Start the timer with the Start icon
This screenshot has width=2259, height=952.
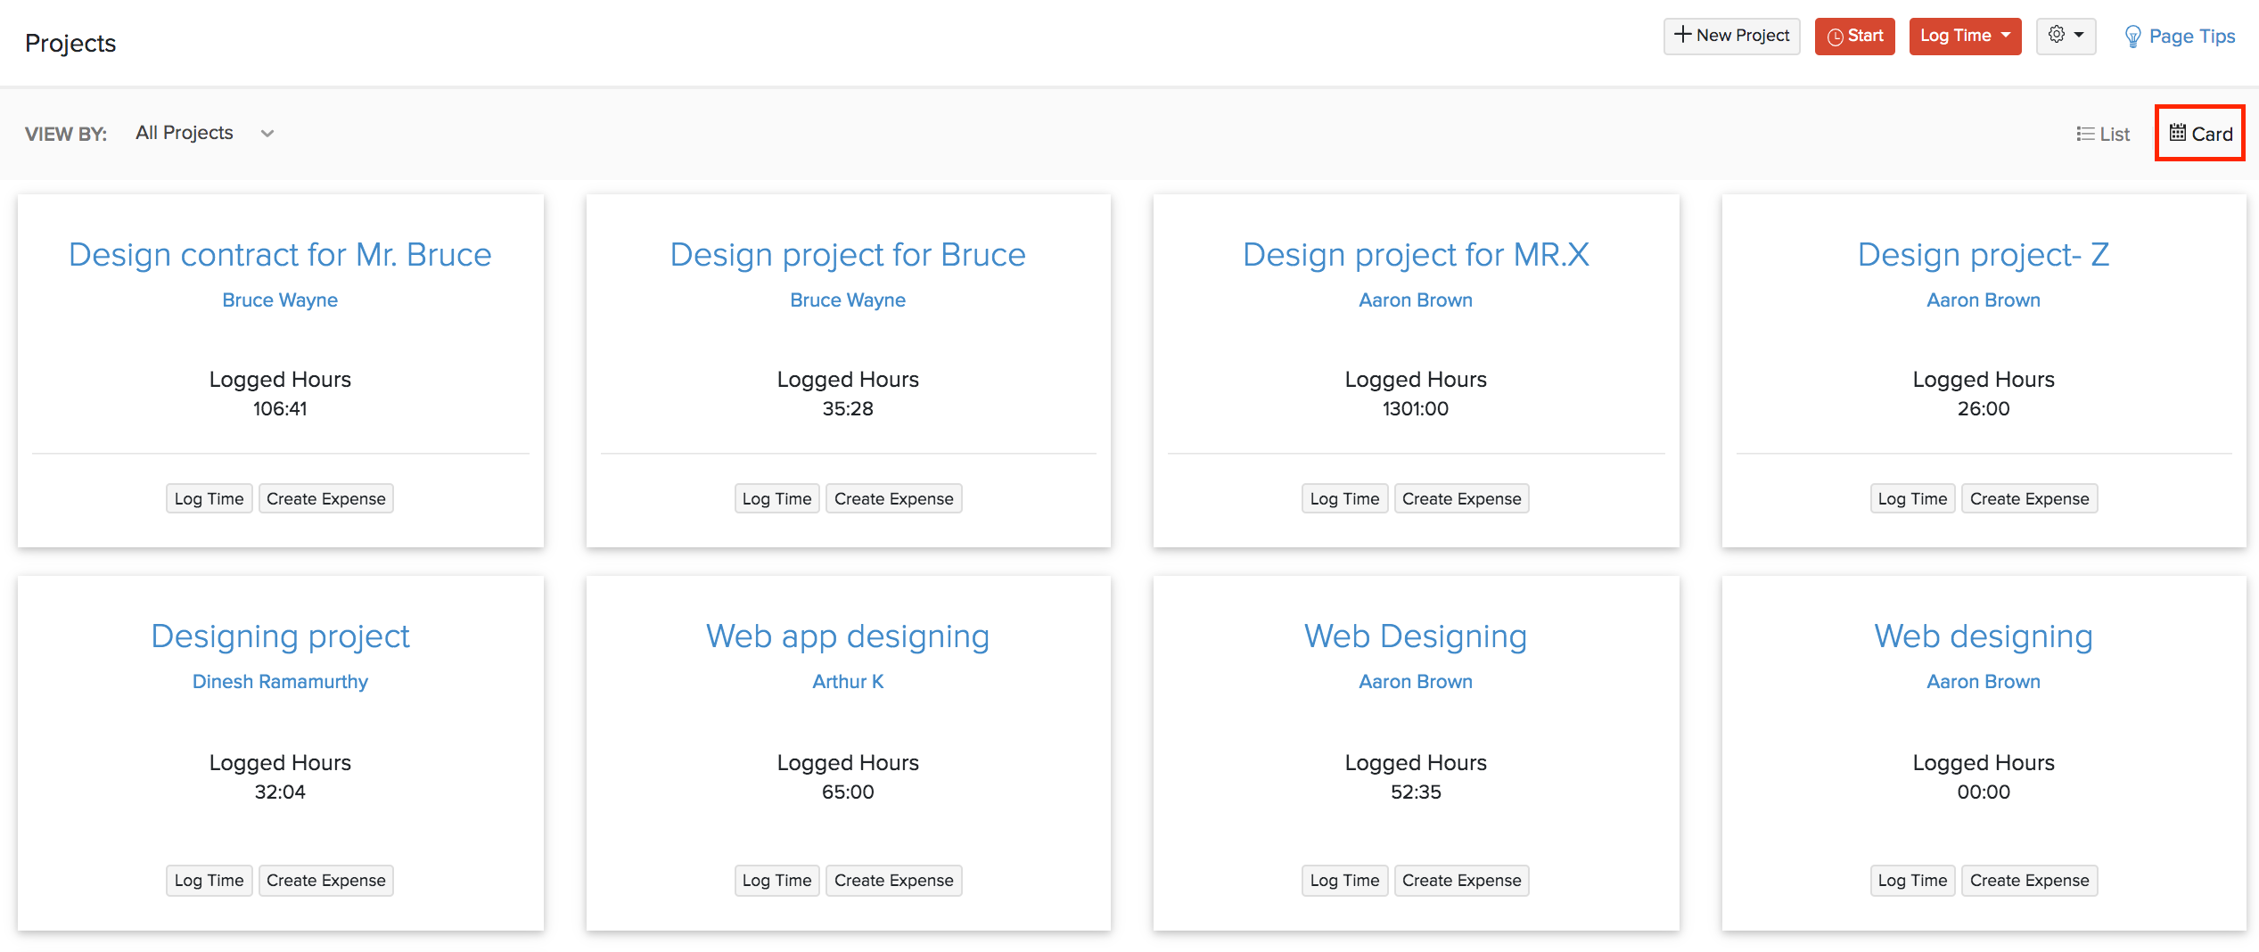[x=1854, y=36]
